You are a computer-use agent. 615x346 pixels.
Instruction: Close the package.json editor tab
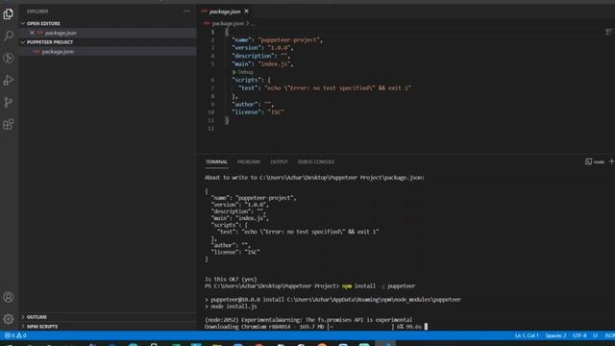click(x=246, y=12)
